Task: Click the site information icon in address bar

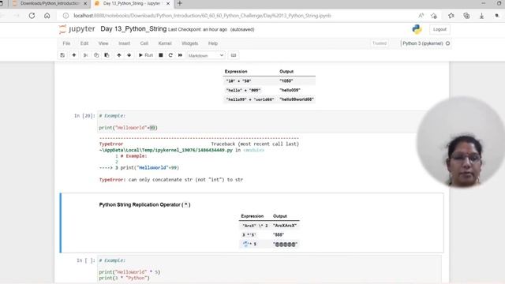Action: [x=65, y=16]
